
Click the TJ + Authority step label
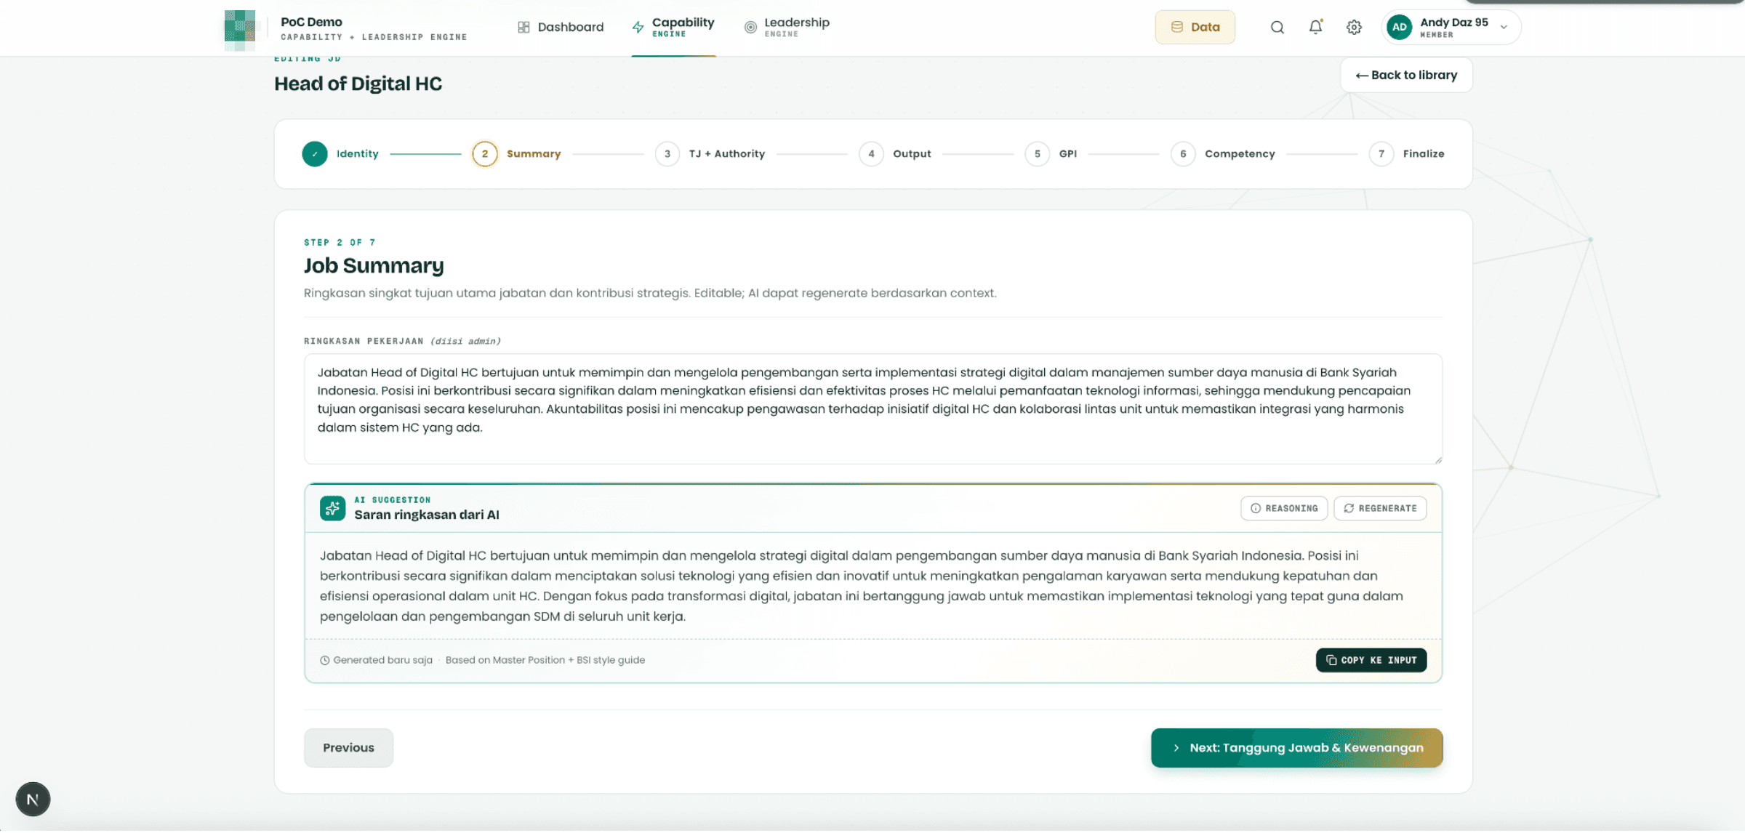pyautogui.click(x=727, y=154)
